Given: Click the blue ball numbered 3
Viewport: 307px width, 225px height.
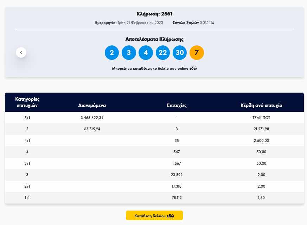Looking at the screenshot, I should pos(129,53).
